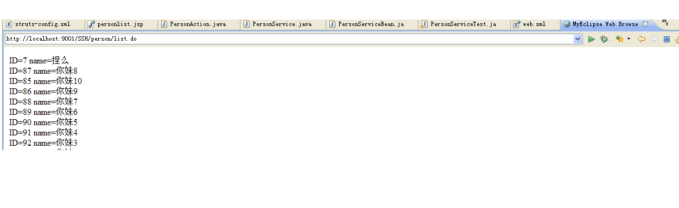The image size is (679, 208).
Task: Go back using the yellow left arrow
Action: coord(641,39)
